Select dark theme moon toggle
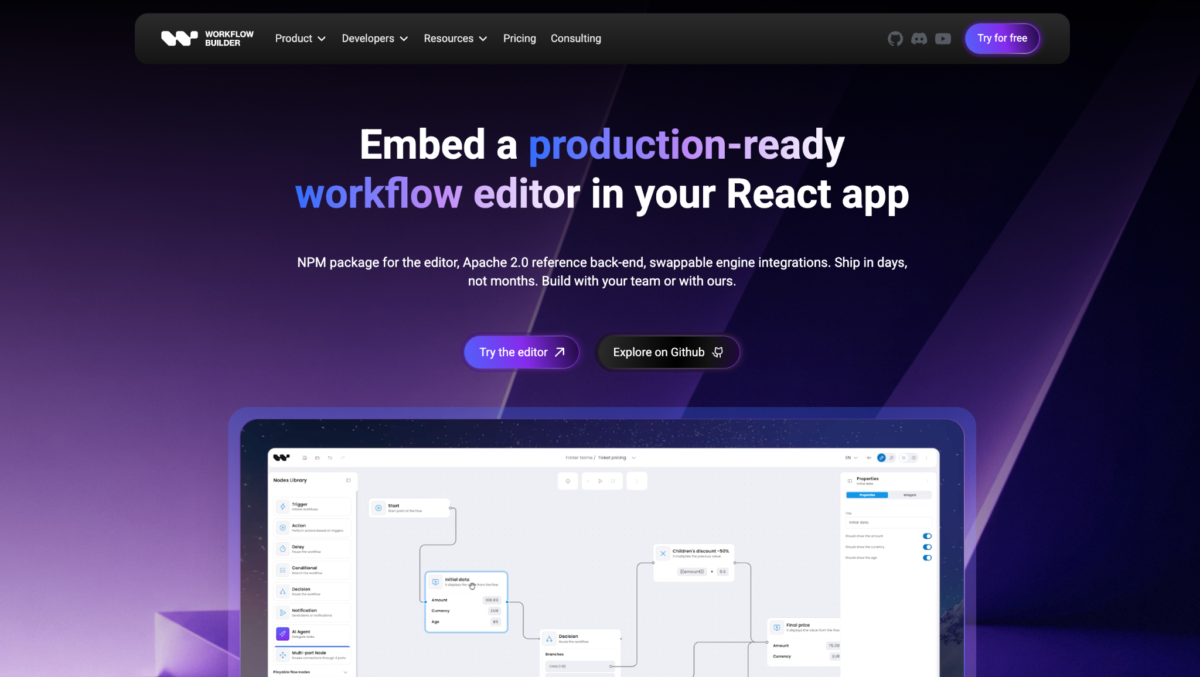The image size is (1200, 677). pyautogui.click(x=913, y=458)
